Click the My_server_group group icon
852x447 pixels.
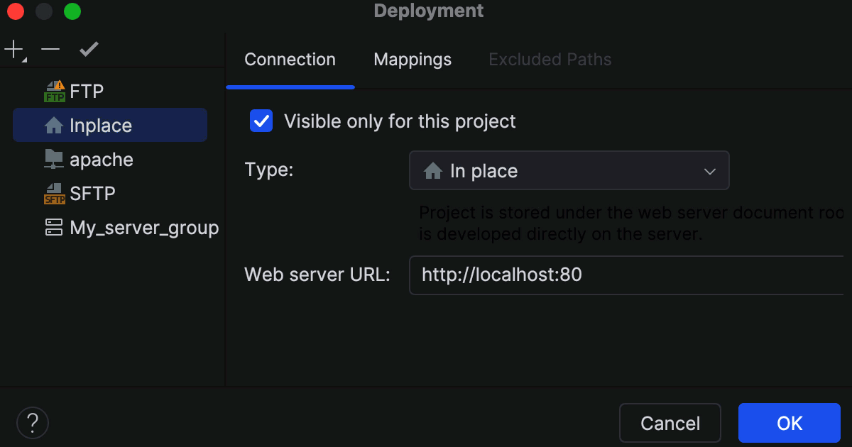[54, 228]
